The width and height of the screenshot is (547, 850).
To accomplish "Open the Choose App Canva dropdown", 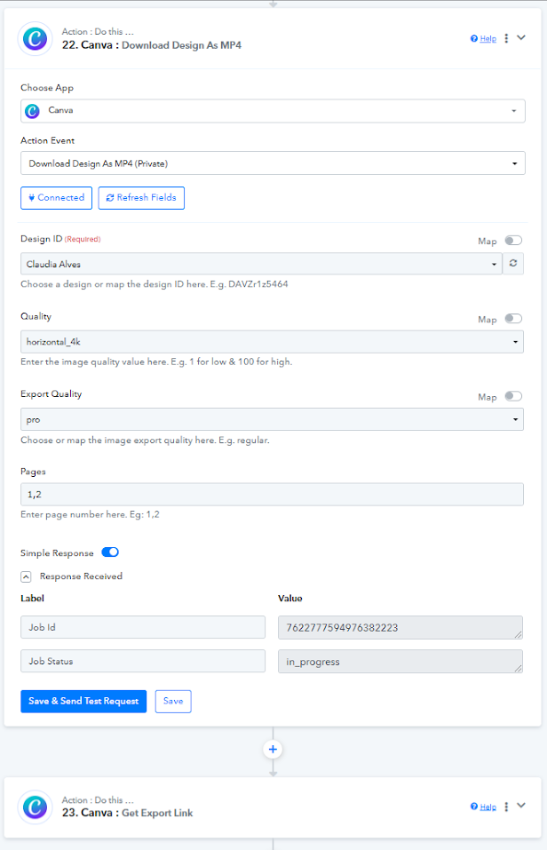I will click(x=273, y=111).
